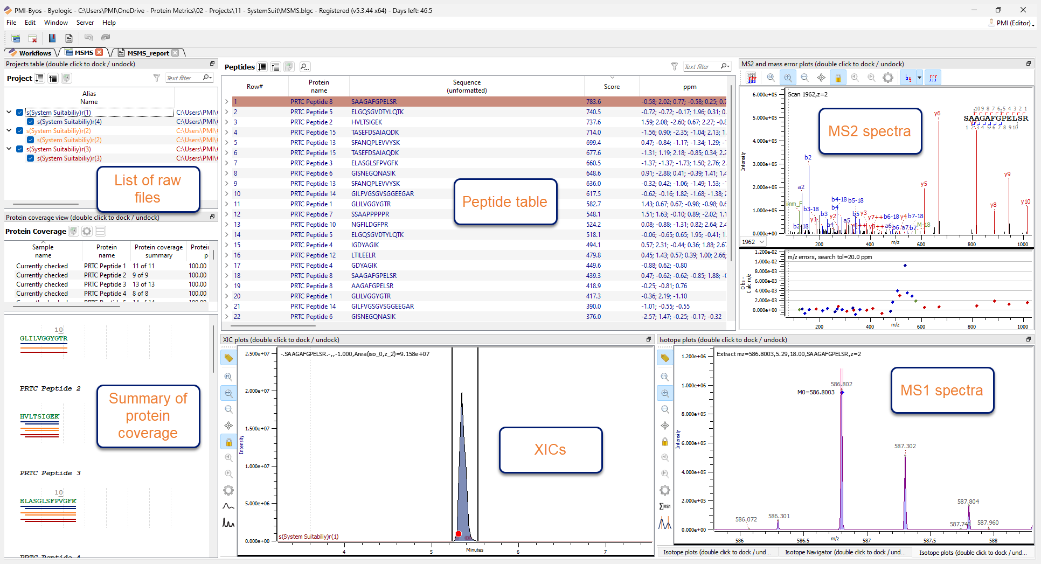Viewport: 1041px width, 564px height.
Task: Toggle the 'by' ion label display in MS2 toolbar
Action: pyautogui.click(x=908, y=77)
